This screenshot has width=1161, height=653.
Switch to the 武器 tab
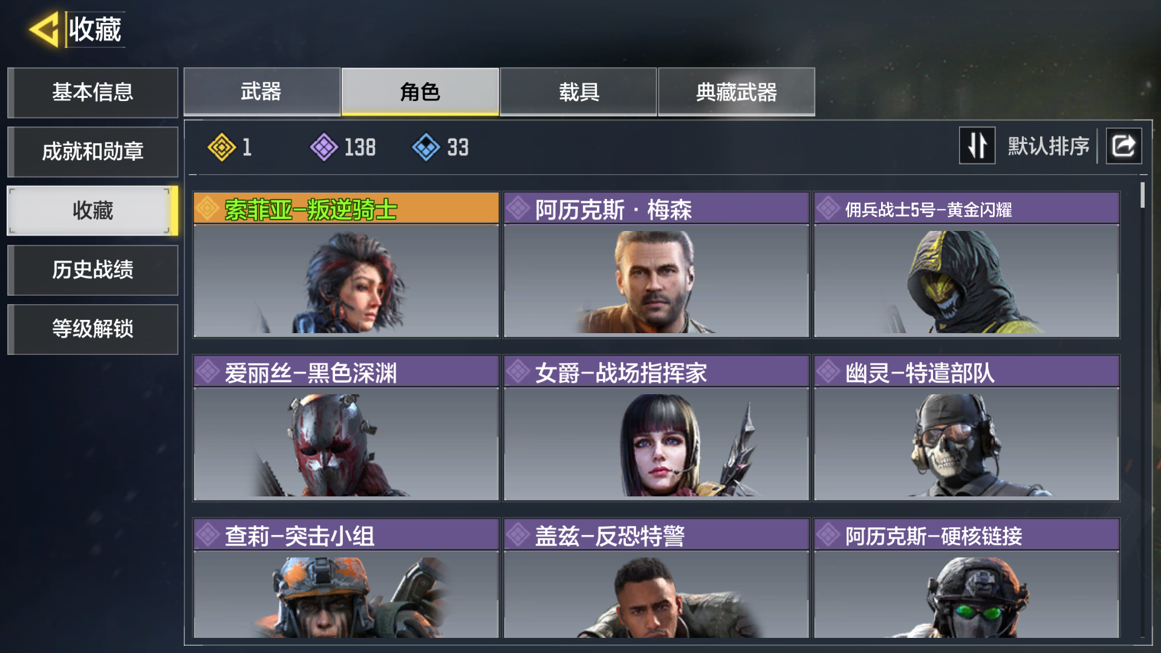click(x=262, y=91)
